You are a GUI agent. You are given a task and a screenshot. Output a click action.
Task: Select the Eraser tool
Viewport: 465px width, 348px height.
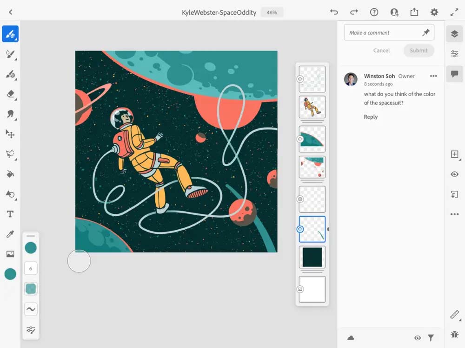point(10,94)
